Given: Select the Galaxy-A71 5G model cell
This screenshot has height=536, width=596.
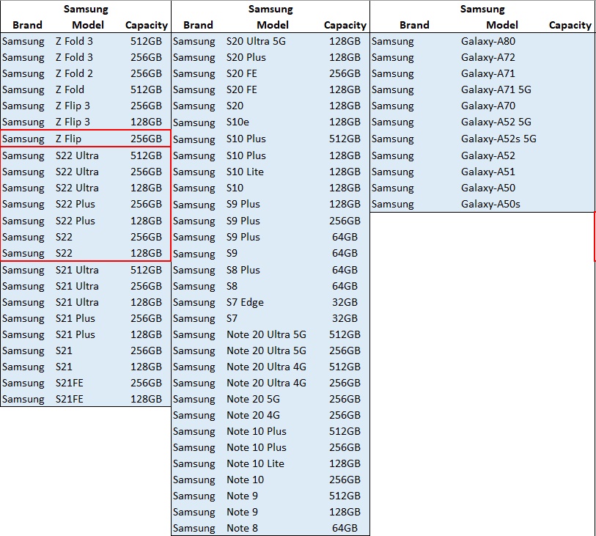Looking at the screenshot, I should pyautogui.click(x=496, y=89).
